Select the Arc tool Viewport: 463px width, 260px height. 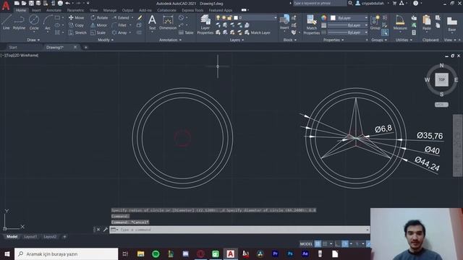click(48, 22)
